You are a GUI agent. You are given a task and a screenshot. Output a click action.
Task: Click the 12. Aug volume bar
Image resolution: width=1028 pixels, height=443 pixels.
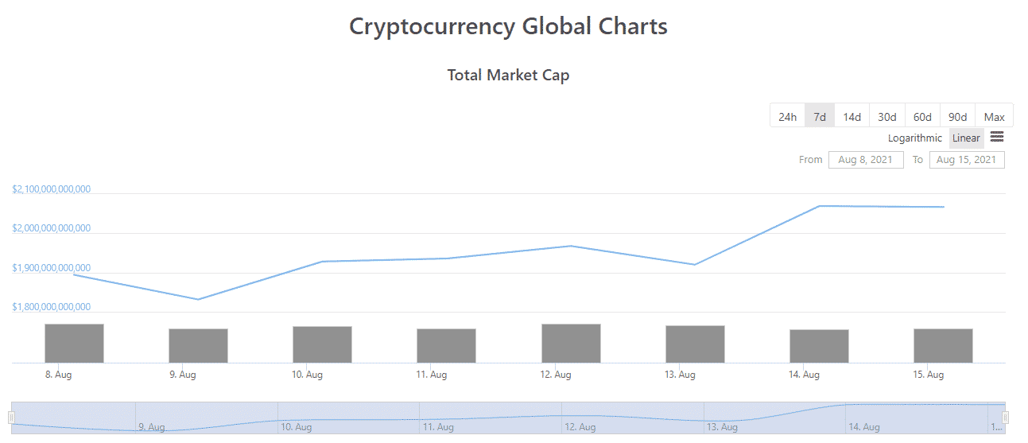(571, 344)
